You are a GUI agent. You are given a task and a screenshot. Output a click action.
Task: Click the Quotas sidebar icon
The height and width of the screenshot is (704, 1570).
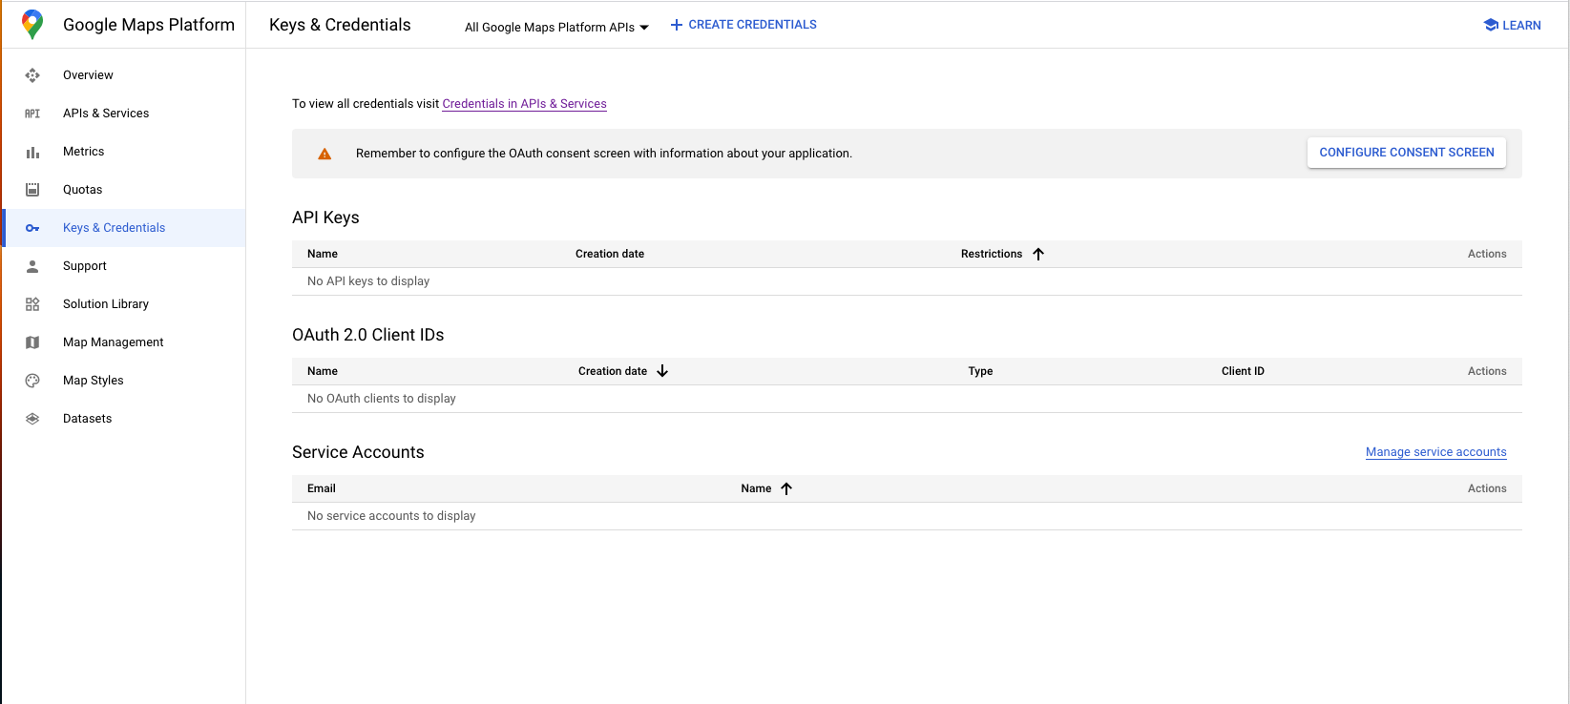[32, 190]
